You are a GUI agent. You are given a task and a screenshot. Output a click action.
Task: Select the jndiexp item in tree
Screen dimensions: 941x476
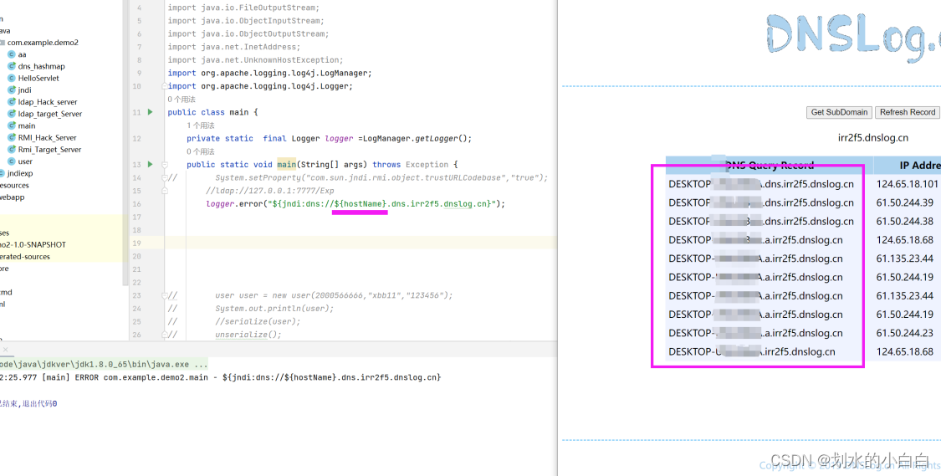[x=20, y=173]
